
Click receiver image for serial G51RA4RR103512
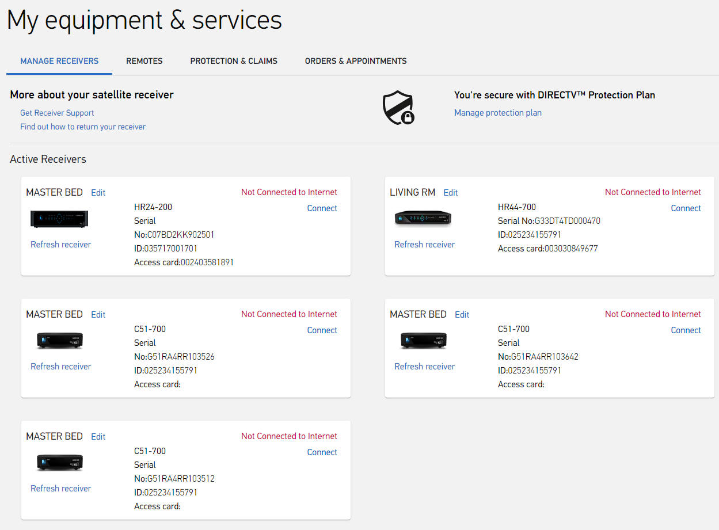click(x=59, y=462)
